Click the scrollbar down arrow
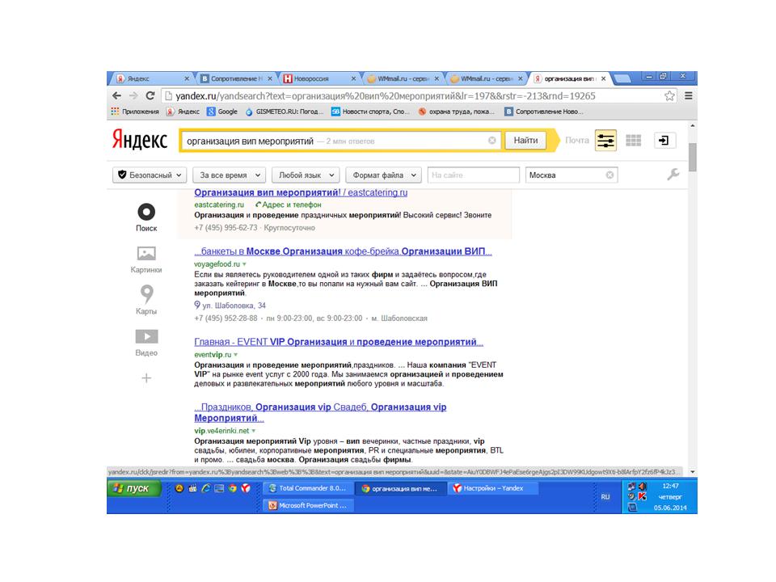The width and height of the screenshot is (776, 582). (693, 472)
